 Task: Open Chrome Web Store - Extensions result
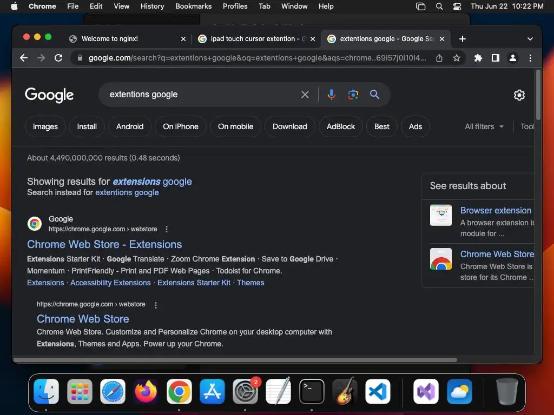(104, 244)
